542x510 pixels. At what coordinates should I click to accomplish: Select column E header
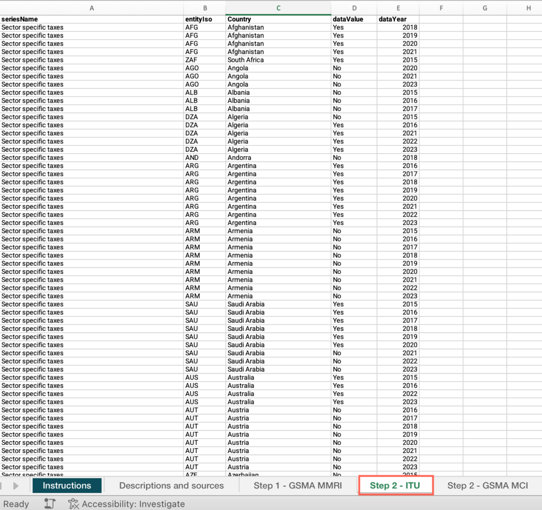click(398, 8)
